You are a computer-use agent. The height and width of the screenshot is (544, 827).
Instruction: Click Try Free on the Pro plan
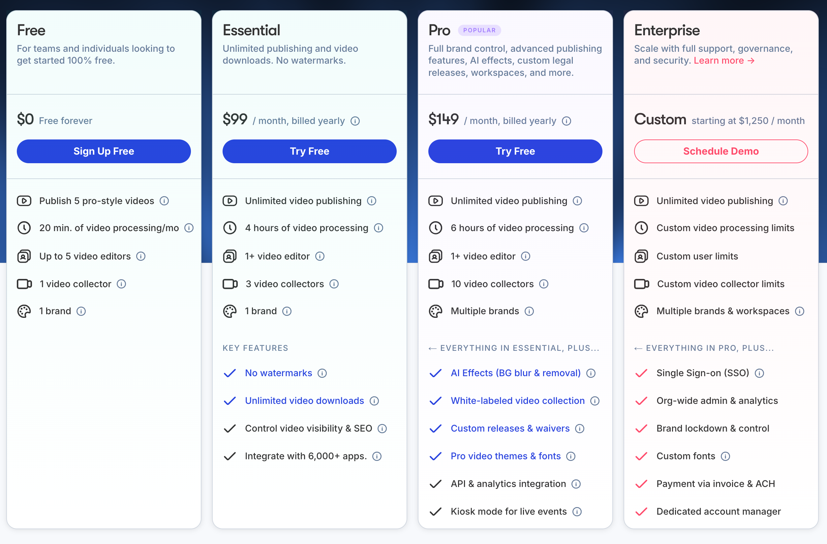tap(515, 151)
